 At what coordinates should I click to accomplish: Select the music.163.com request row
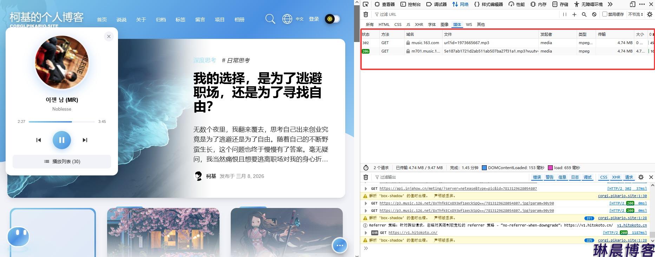coord(507,43)
